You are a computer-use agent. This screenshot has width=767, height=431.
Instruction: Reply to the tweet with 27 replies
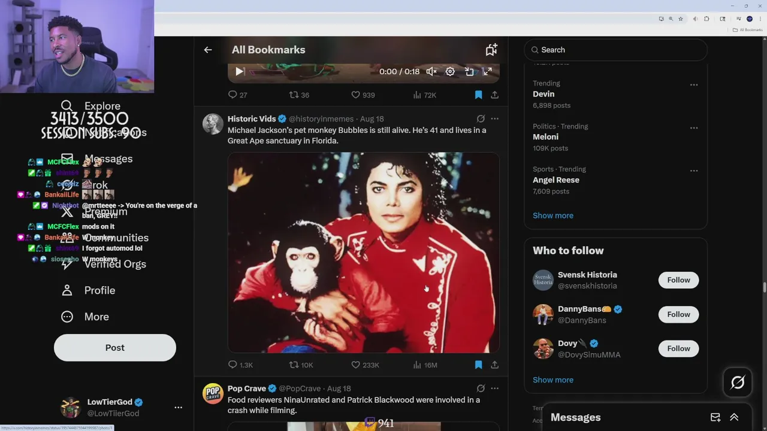coord(238,95)
